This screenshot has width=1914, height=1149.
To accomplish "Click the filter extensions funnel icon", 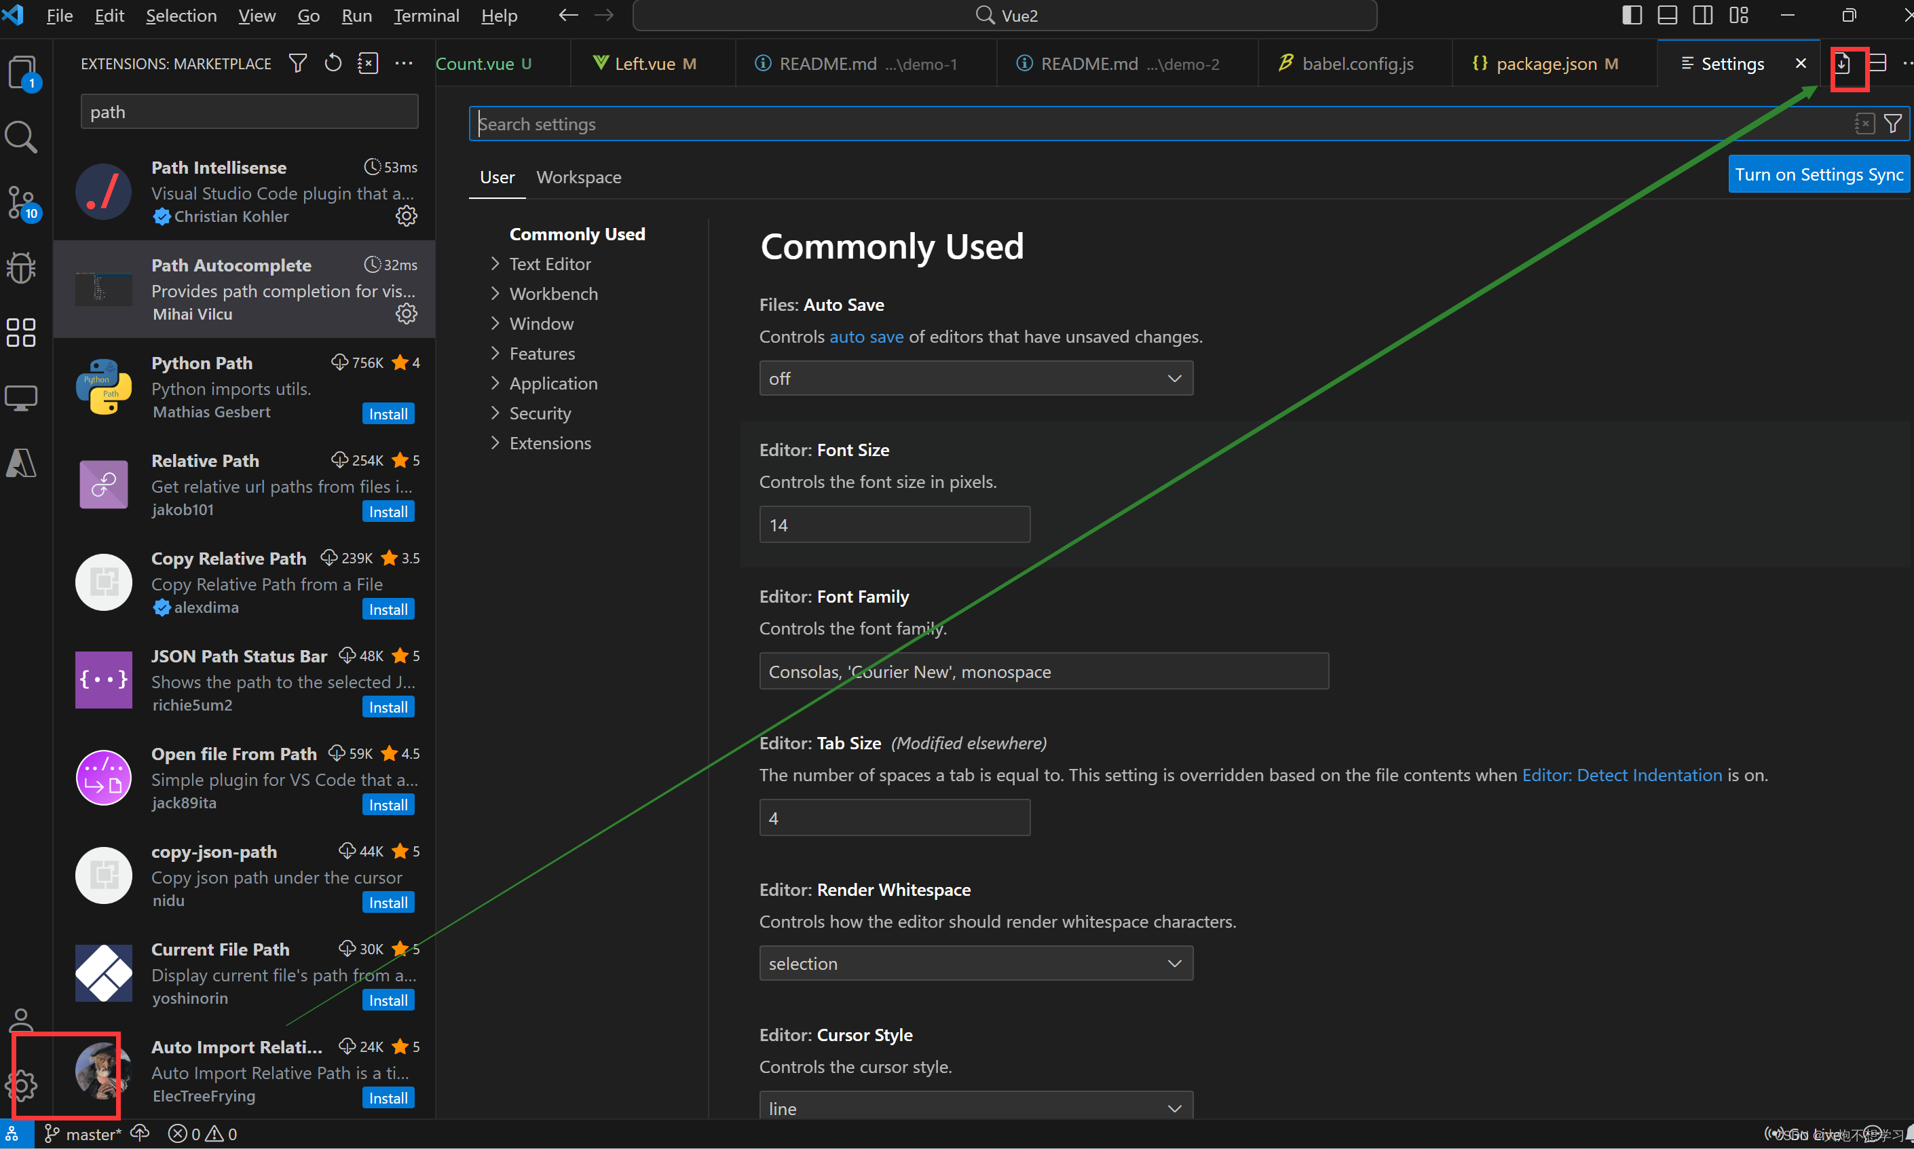I will [x=297, y=64].
